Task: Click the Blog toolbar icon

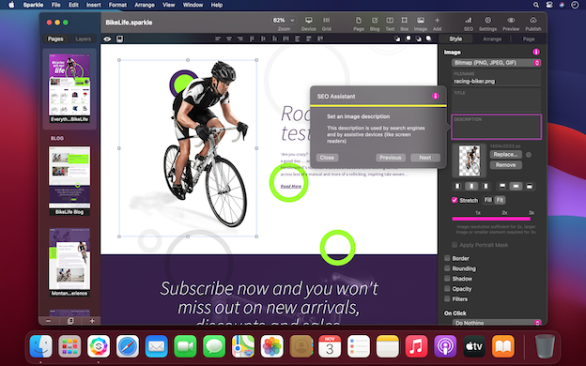Action: click(x=375, y=23)
